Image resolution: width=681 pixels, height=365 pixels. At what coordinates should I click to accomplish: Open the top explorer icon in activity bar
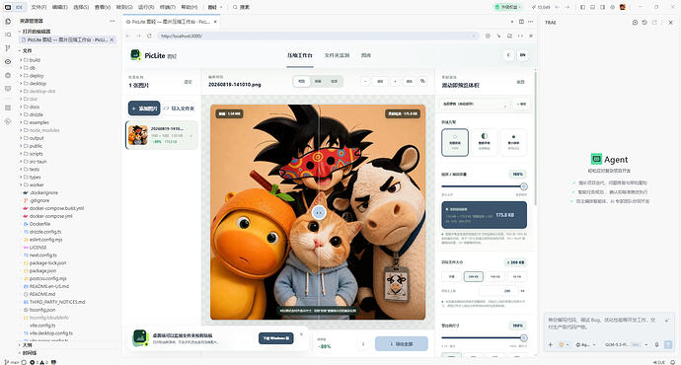pos(8,21)
